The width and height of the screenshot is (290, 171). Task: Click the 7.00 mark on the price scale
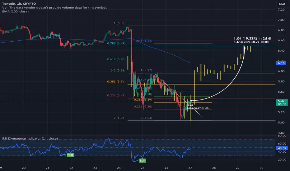point(281,20)
